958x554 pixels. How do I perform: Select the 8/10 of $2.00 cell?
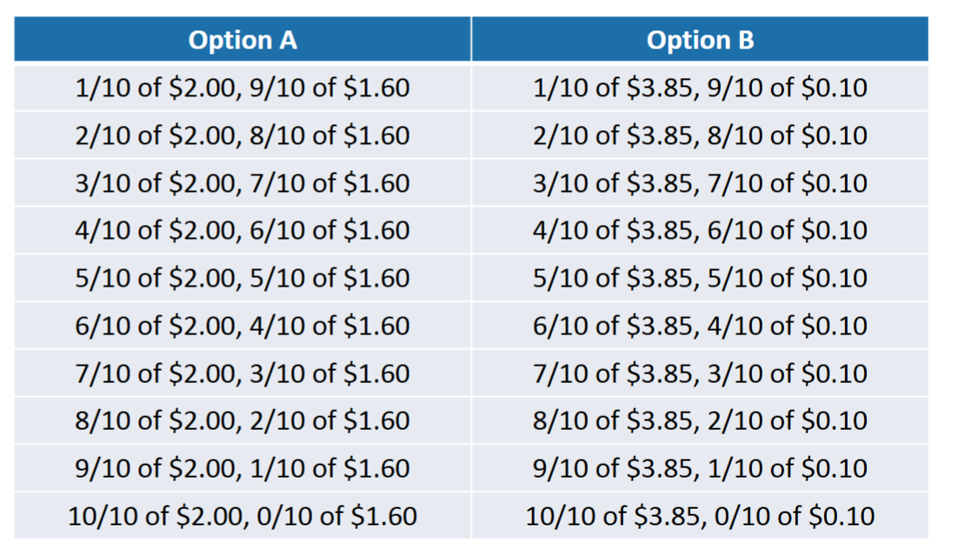(x=243, y=420)
